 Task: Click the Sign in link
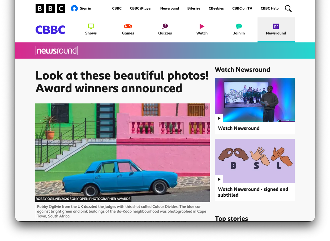click(x=85, y=8)
